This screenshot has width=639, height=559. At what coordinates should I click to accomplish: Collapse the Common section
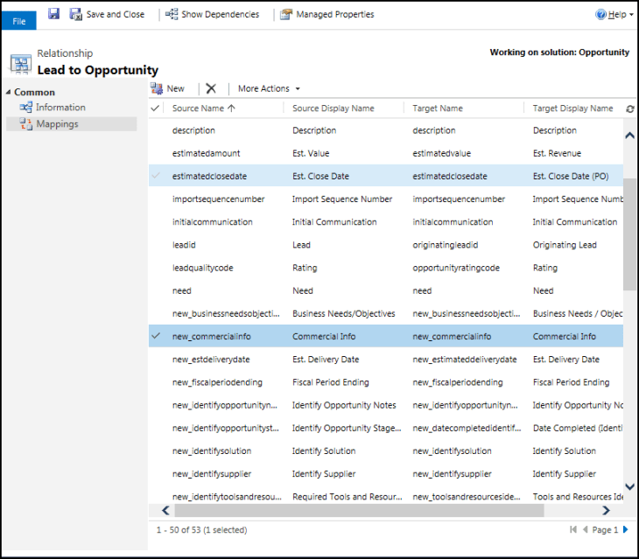tap(9, 92)
